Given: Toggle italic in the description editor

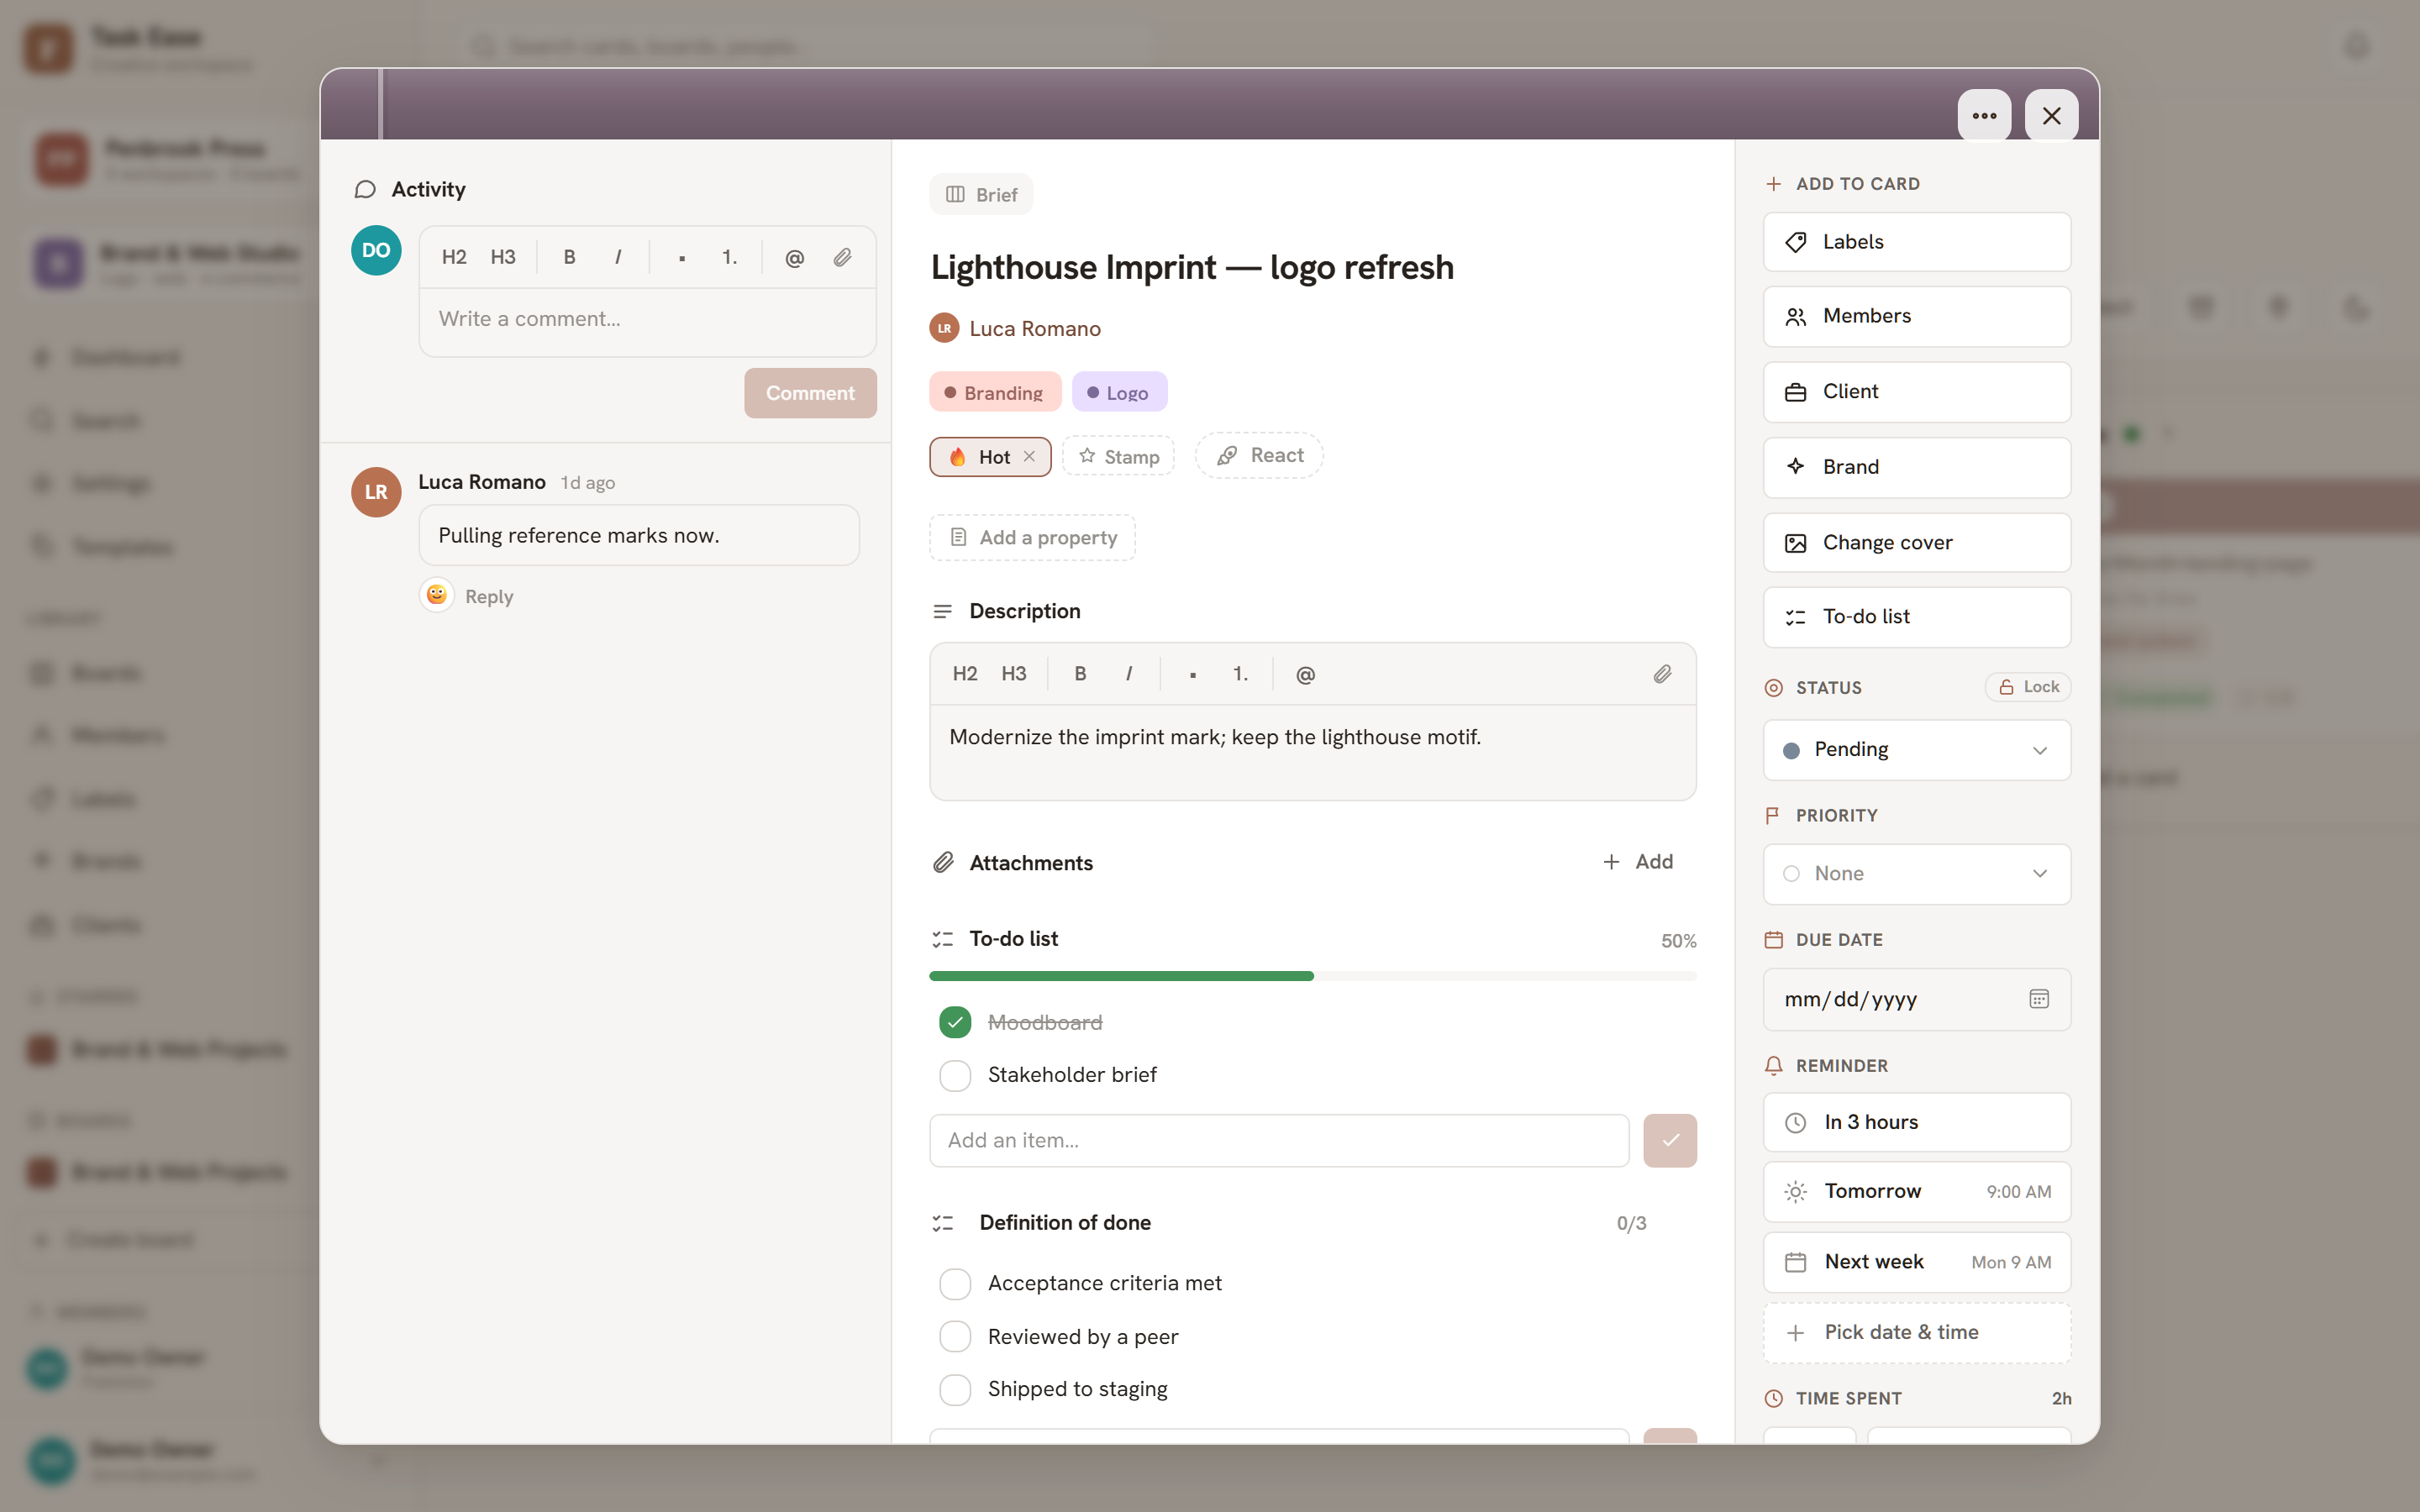Looking at the screenshot, I should pyautogui.click(x=1129, y=674).
